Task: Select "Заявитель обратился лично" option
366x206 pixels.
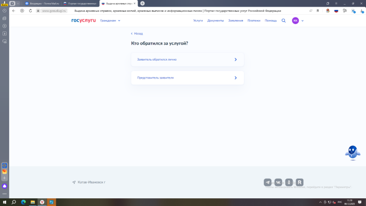Action: click(x=187, y=59)
